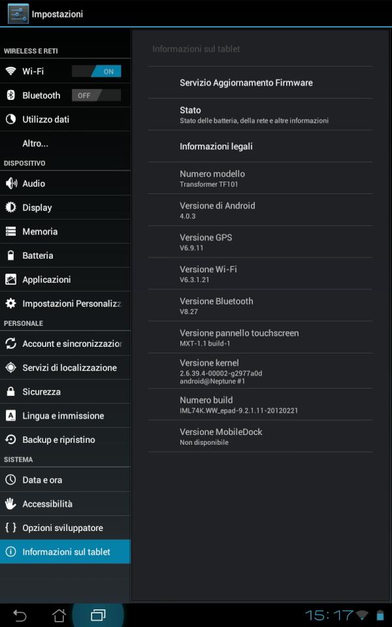Tap the Audio speaker icon

pyautogui.click(x=11, y=184)
